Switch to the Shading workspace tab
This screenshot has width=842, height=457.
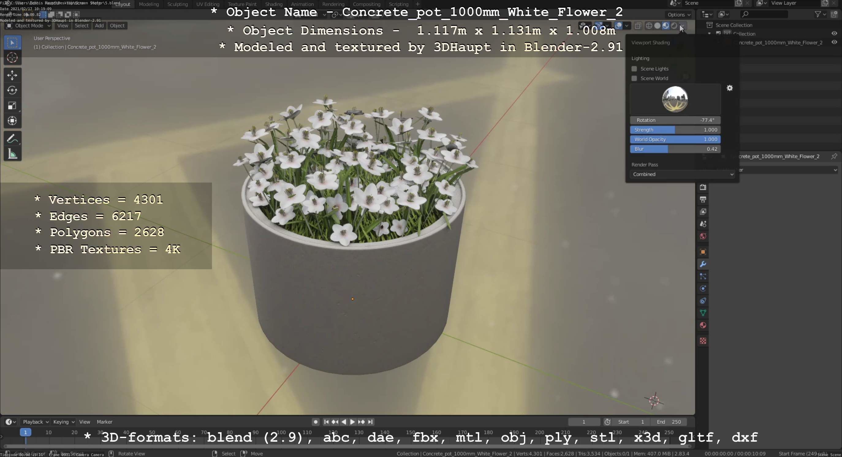274,4
